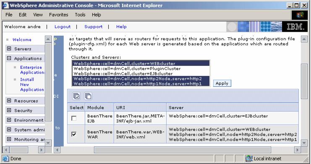This screenshot has height=164, width=311.
Task: Open Install New Application link
Action: [32, 84]
